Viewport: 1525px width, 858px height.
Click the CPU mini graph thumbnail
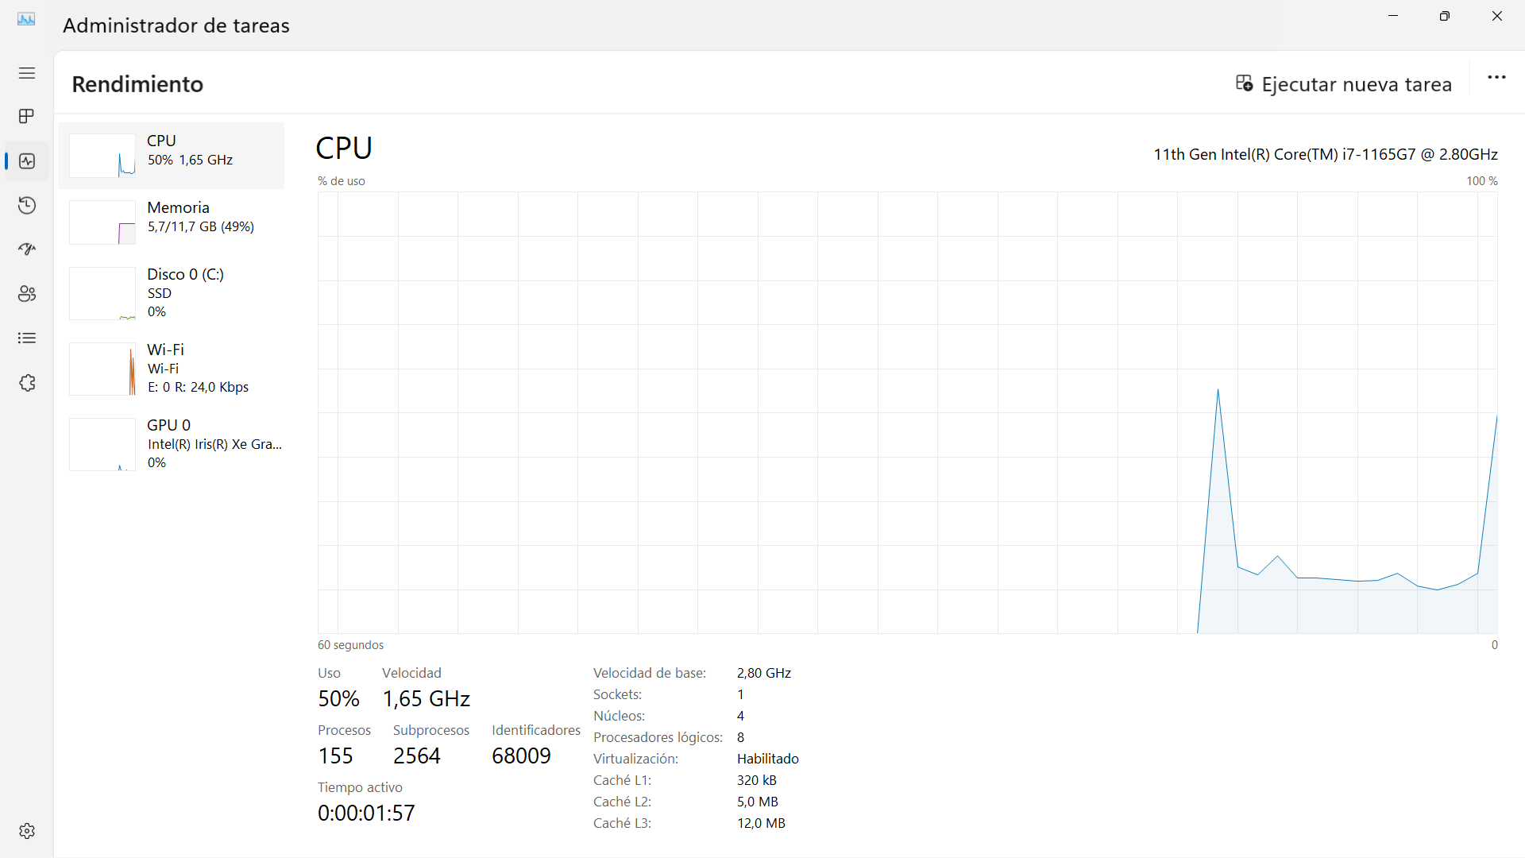click(102, 155)
